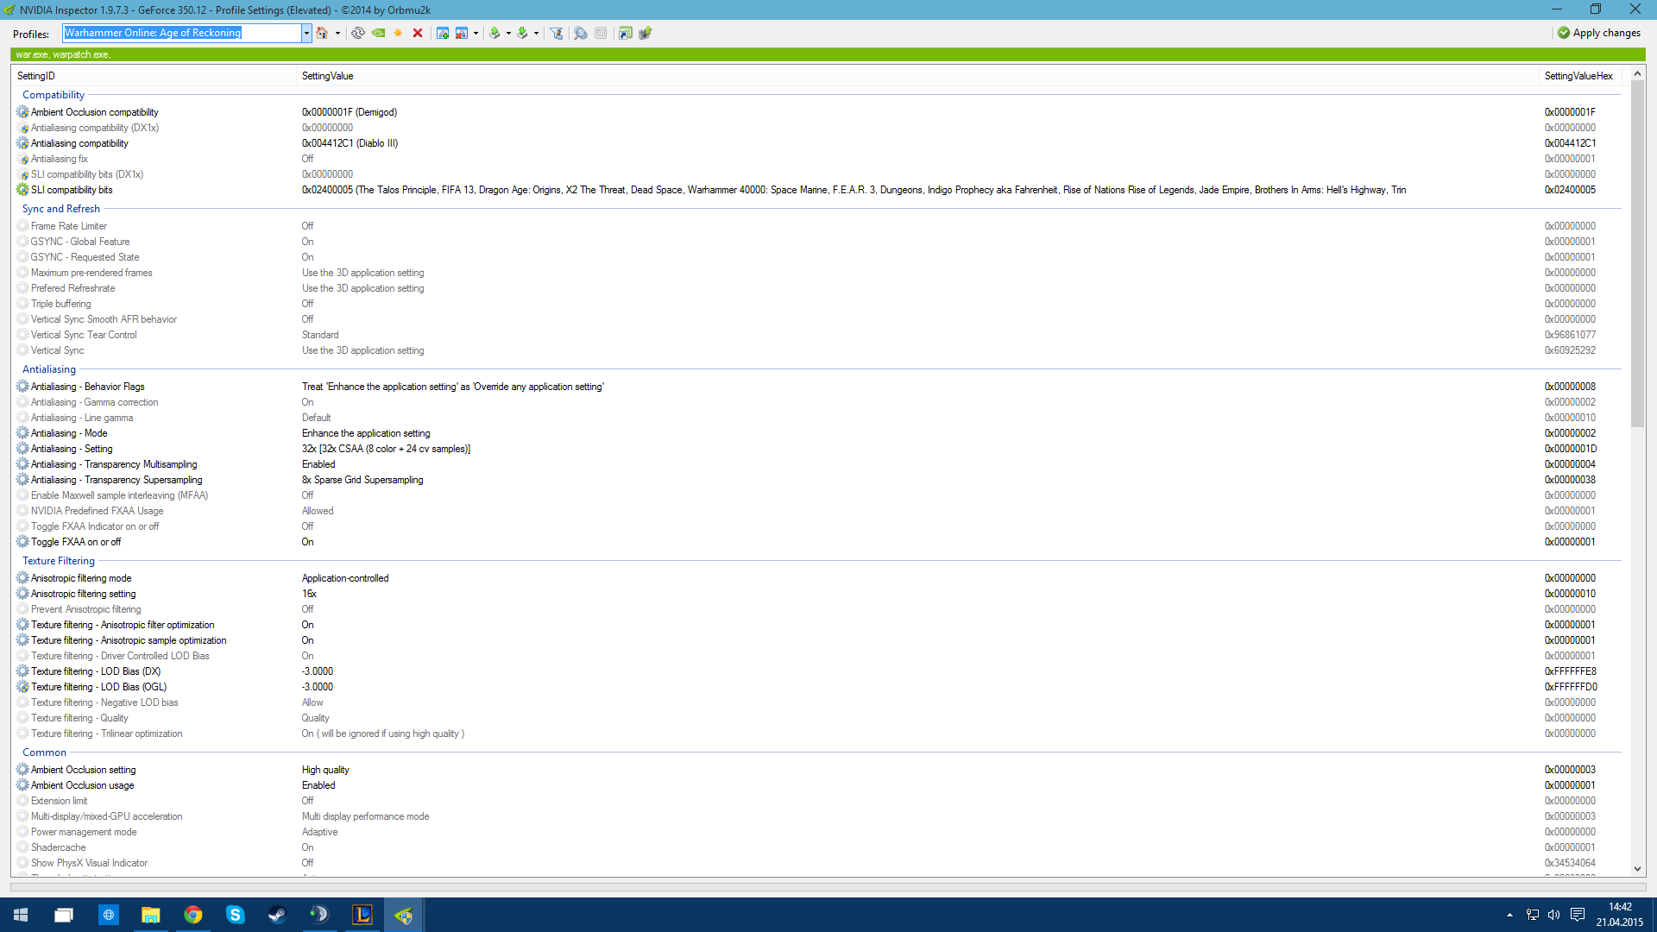Click gear icon of Antialiasing - Mode
The image size is (1657, 932).
(x=22, y=433)
